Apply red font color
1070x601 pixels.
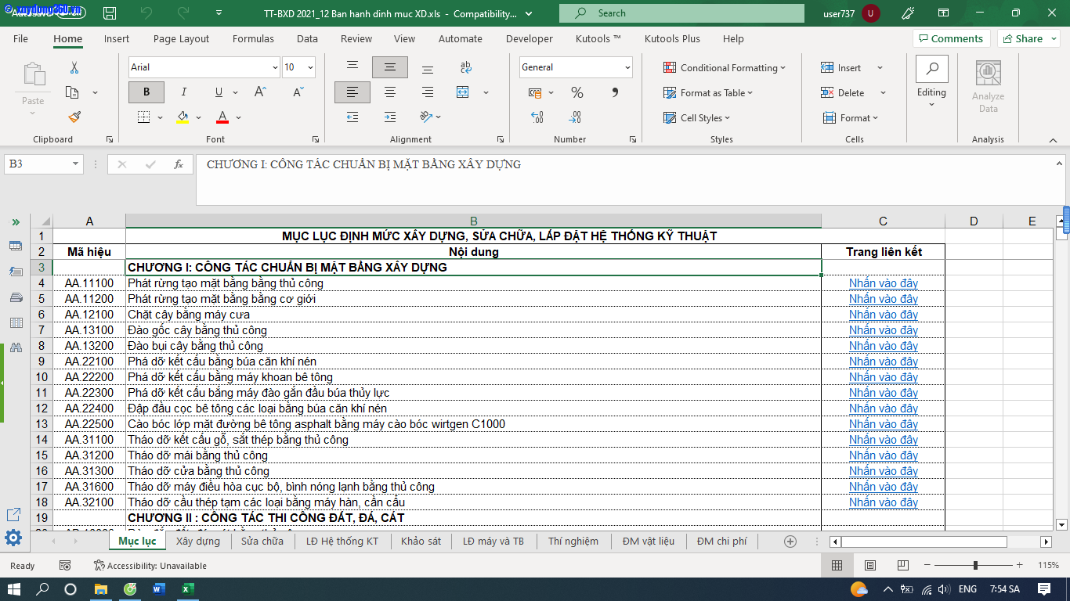coord(222,117)
